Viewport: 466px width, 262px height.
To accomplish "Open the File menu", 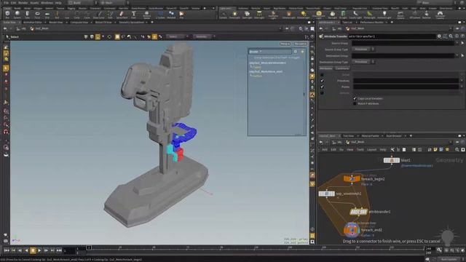I will (6, 3).
